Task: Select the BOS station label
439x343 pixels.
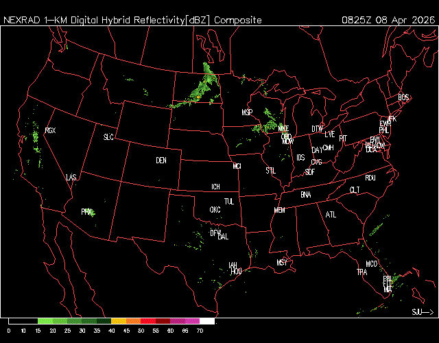Action: tap(403, 98)
